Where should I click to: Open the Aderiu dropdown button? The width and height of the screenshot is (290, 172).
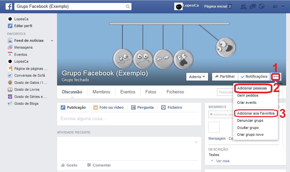pos(197,77)
